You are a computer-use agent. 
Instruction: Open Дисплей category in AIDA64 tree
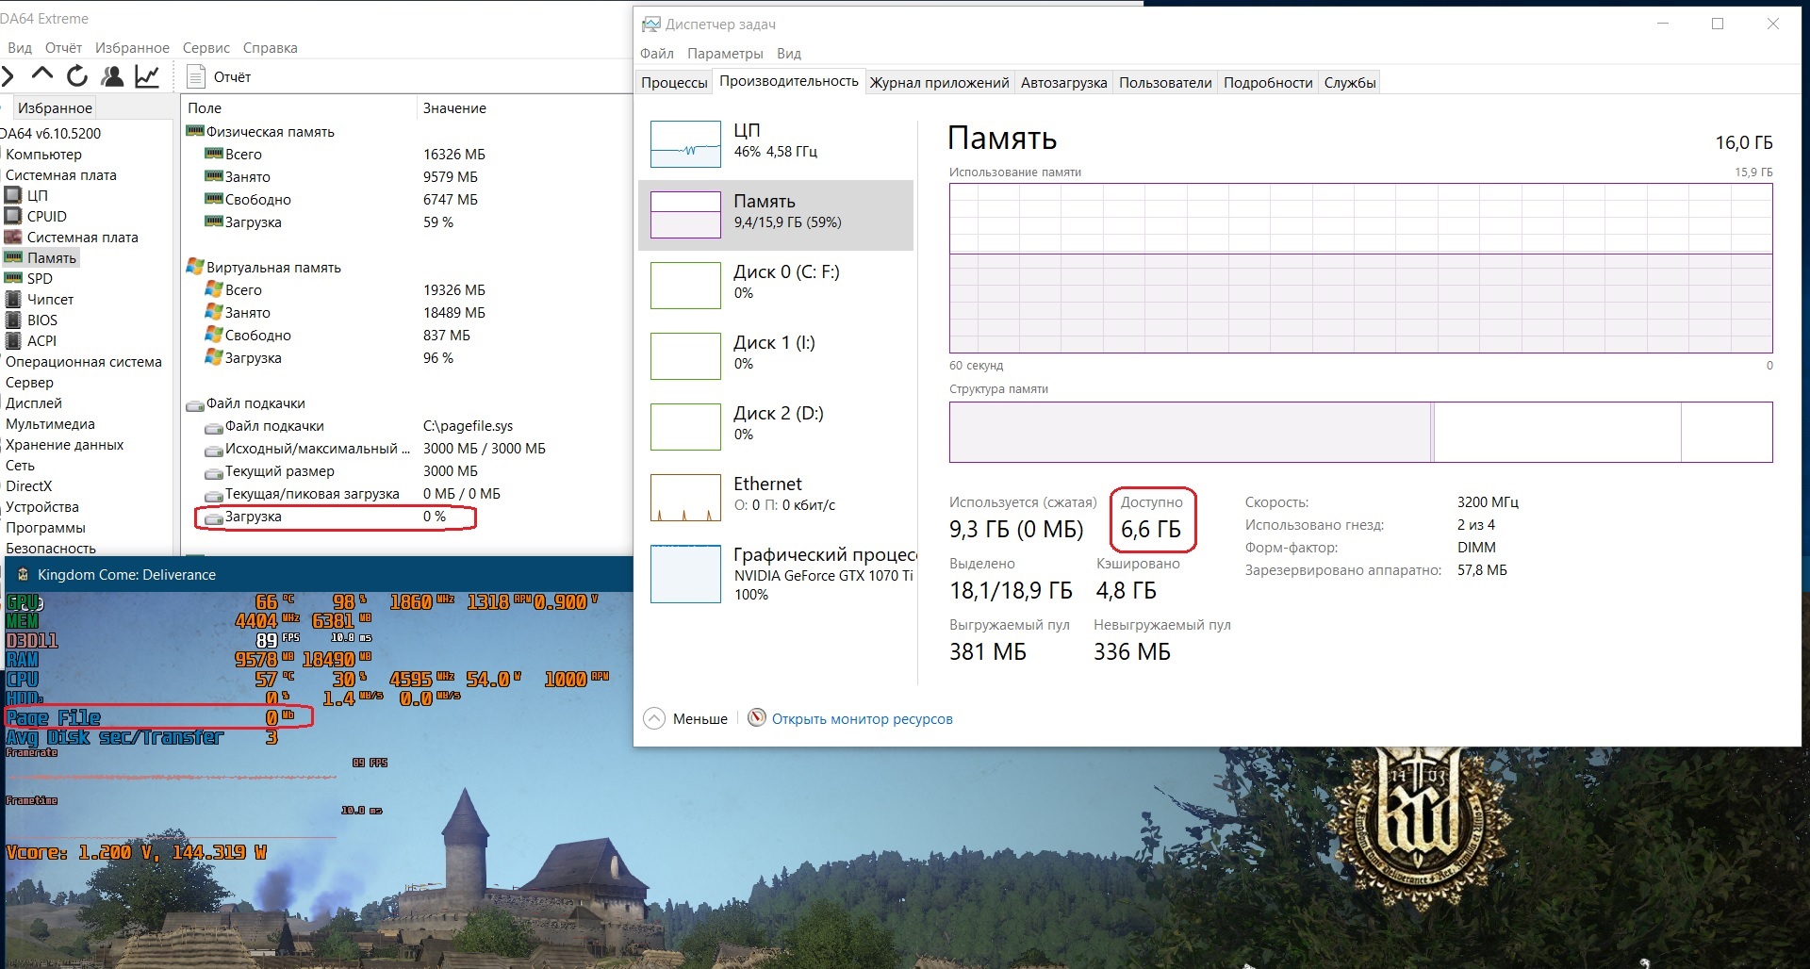point(33,402)
